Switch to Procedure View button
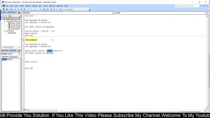The image size is (210, 118). tap(23, 110)
